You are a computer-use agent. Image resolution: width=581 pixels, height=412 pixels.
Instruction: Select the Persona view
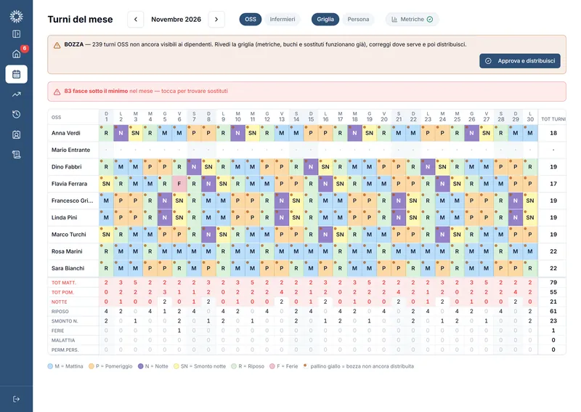click(358, 20)
